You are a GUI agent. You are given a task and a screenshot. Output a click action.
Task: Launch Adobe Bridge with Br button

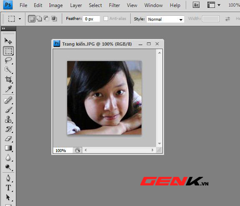(x=196, y=5)
